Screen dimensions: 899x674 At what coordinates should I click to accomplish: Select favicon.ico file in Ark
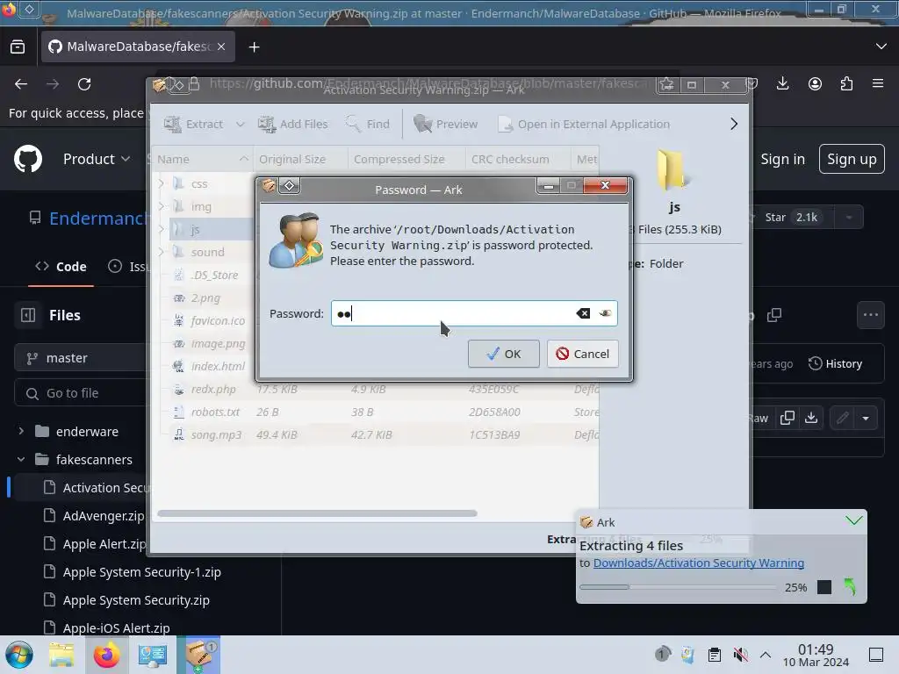click(x=218, y=320)
